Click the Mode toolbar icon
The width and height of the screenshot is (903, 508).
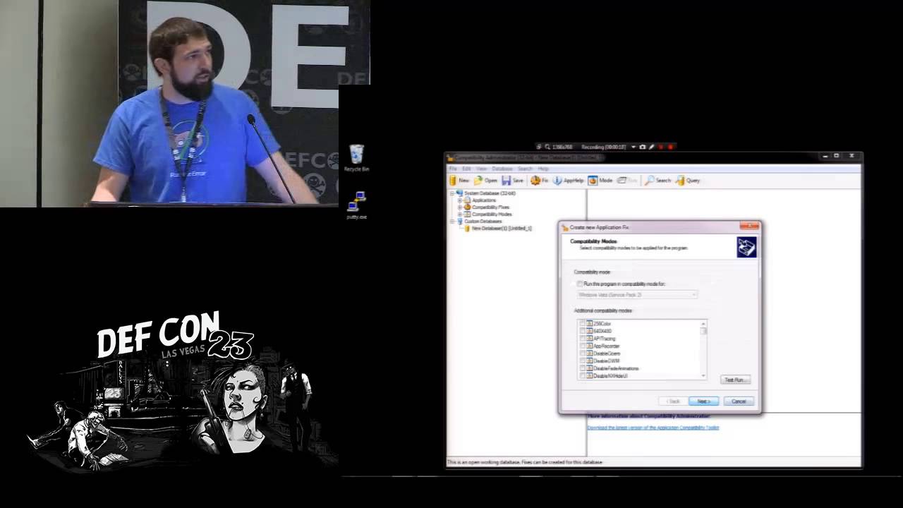593,181
